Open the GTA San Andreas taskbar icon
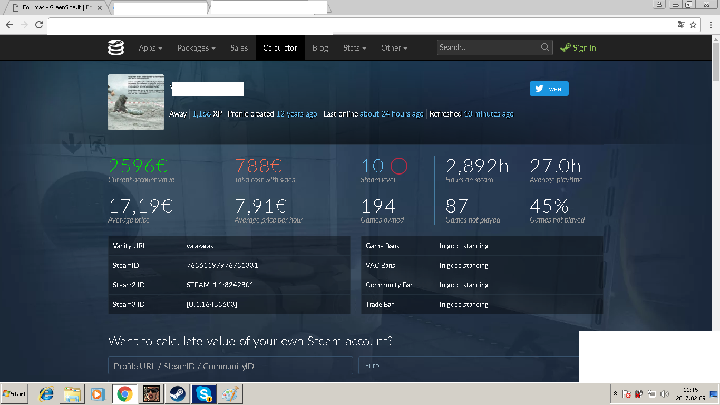 [151, 393]
